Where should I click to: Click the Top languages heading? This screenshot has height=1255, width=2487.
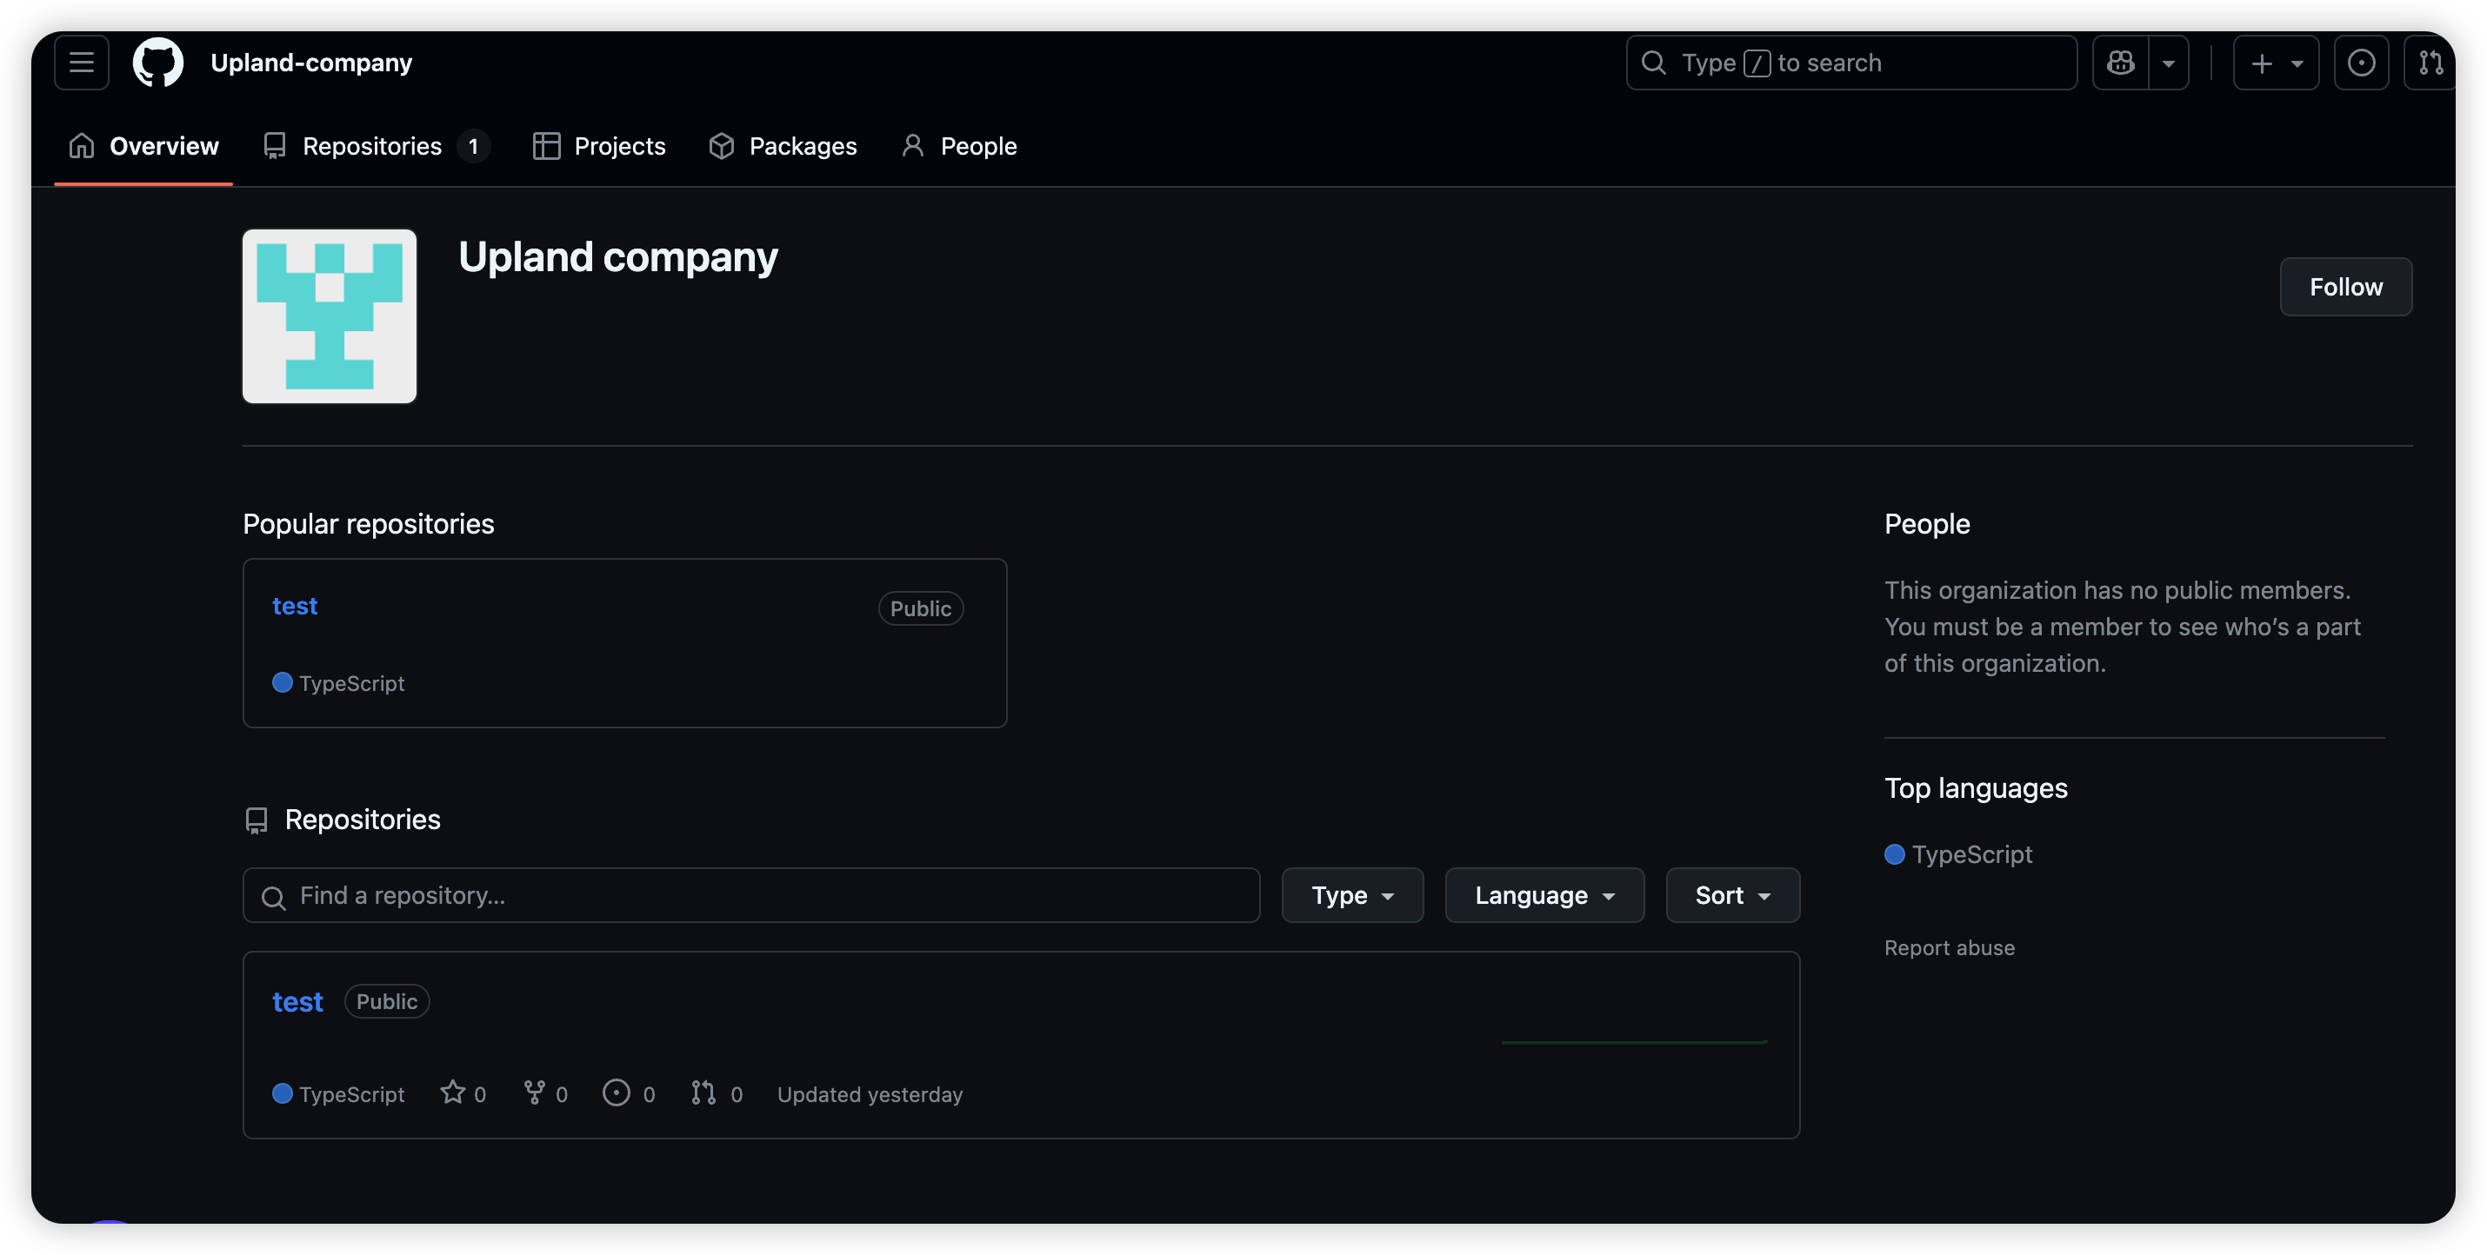pyautogui.click(x=1976, y=788)
